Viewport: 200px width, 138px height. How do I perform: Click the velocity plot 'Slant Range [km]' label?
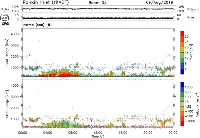(7, 104)
